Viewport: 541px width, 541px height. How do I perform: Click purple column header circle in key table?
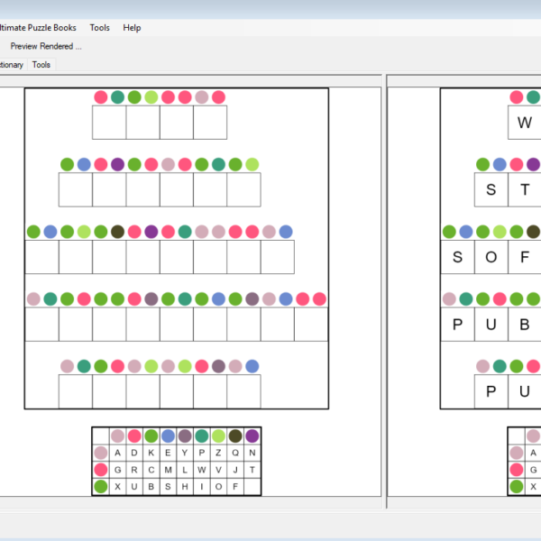point(252,436)
